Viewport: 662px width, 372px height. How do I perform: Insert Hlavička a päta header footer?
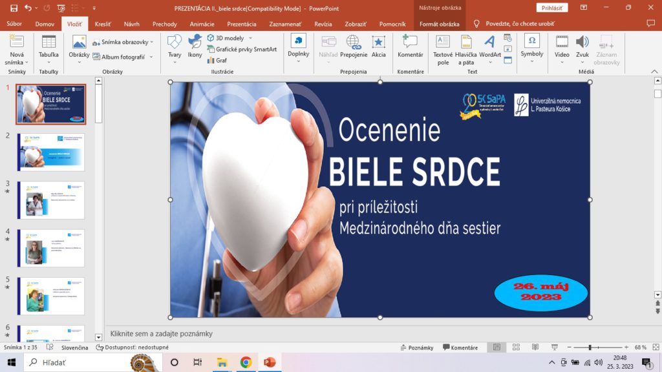click(465, 49)
